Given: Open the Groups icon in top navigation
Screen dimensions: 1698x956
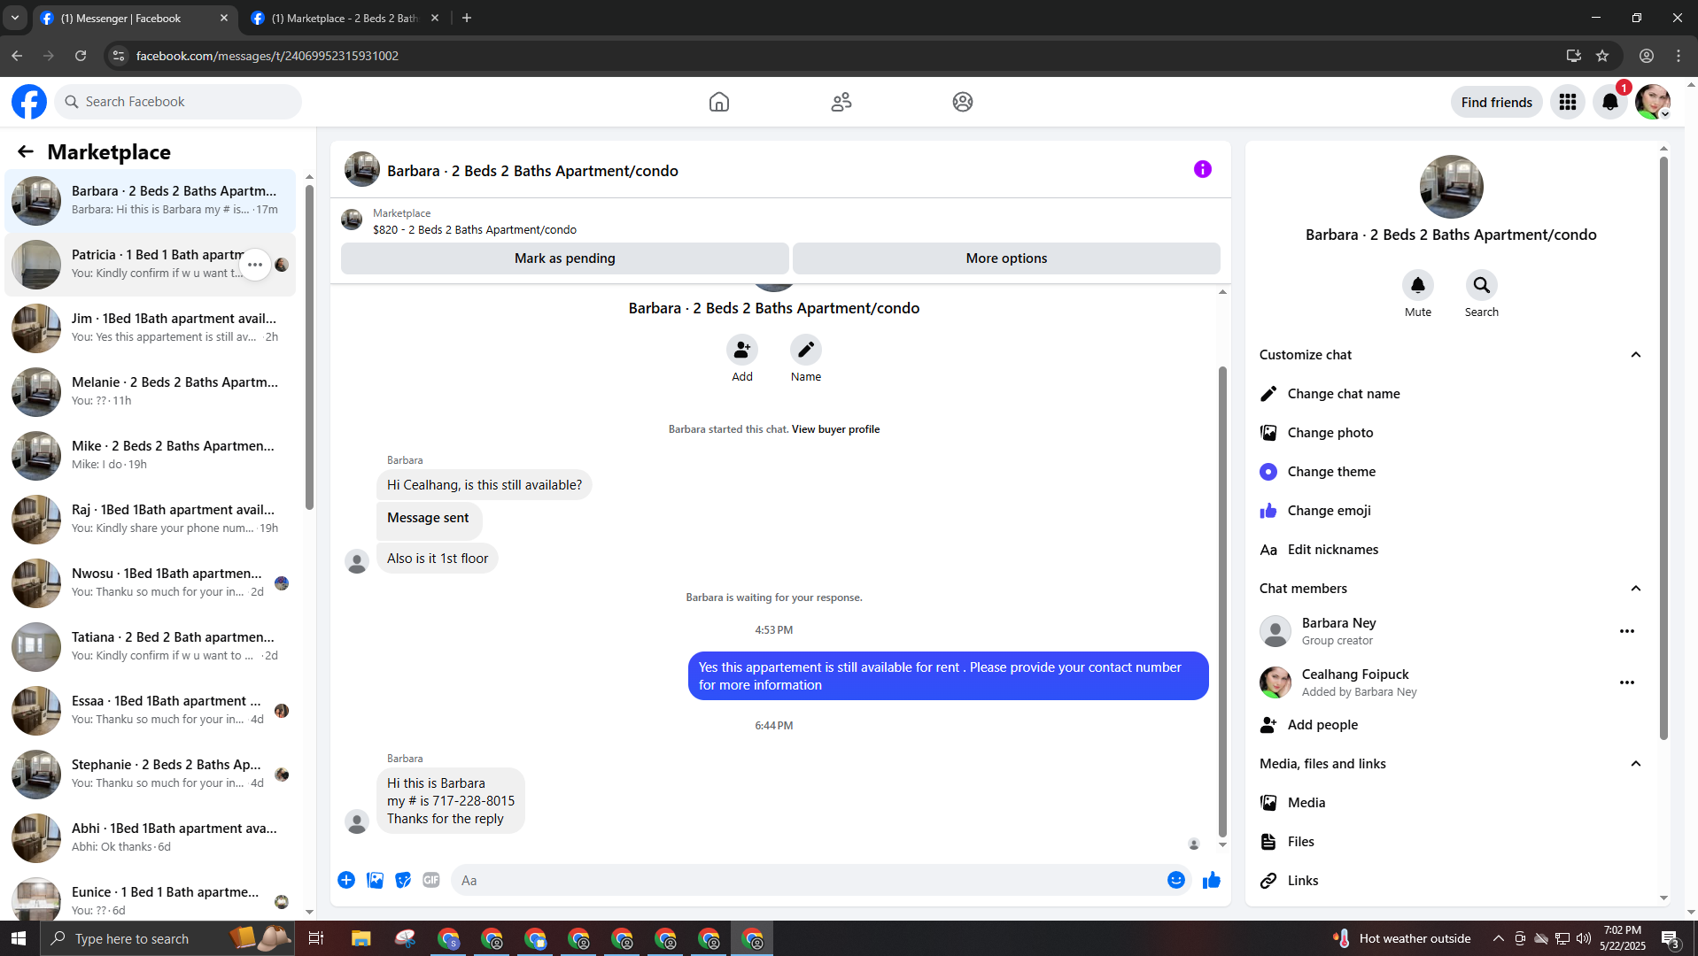Looking at the screenshot, I should point(963,102).
